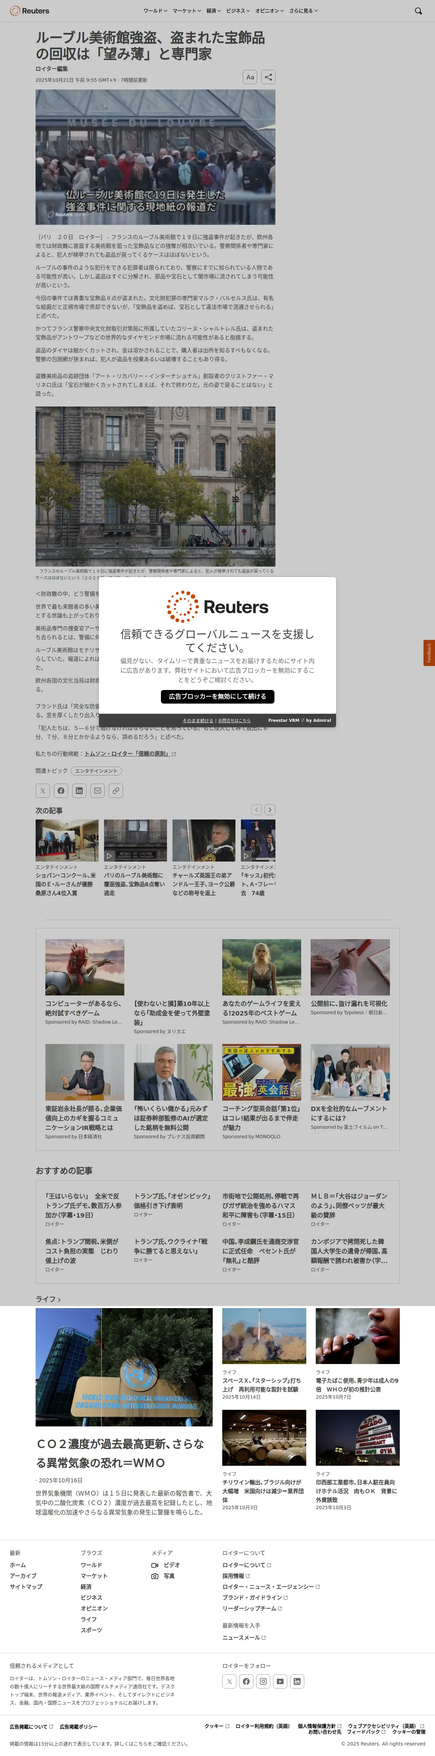The height and width of the screenshot is (1756, 435).
Task: Show next articles in 次の記事 carousel
Action: click(x=270, y=810)
